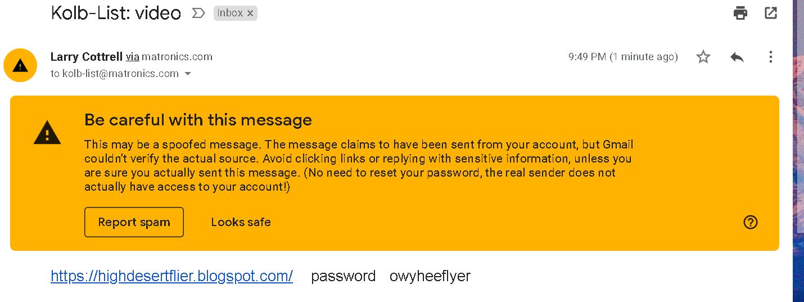
Task: Click the importance marker next to subject
Action: 198,13
